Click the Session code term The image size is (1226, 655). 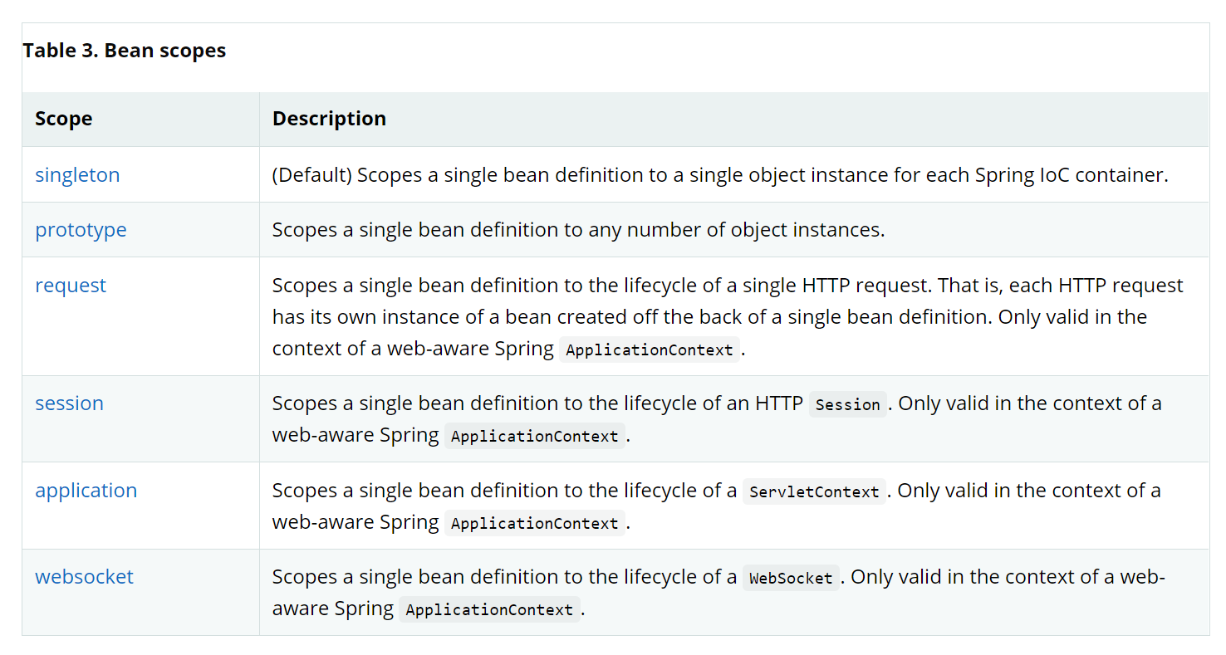point(847,404)
